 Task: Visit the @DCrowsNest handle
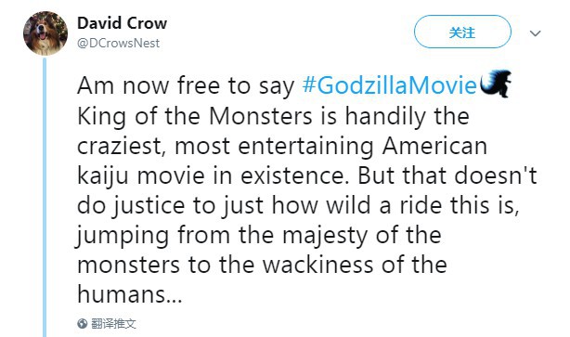[119, 44]
